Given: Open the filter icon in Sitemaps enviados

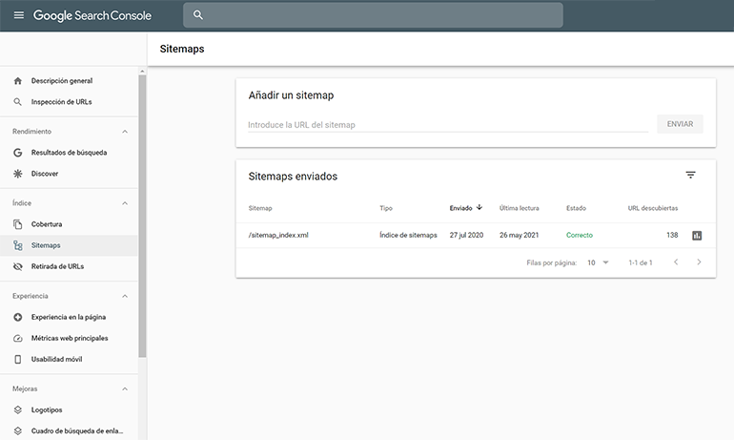Looking at the screenshot, I should (x=690, y=176).
